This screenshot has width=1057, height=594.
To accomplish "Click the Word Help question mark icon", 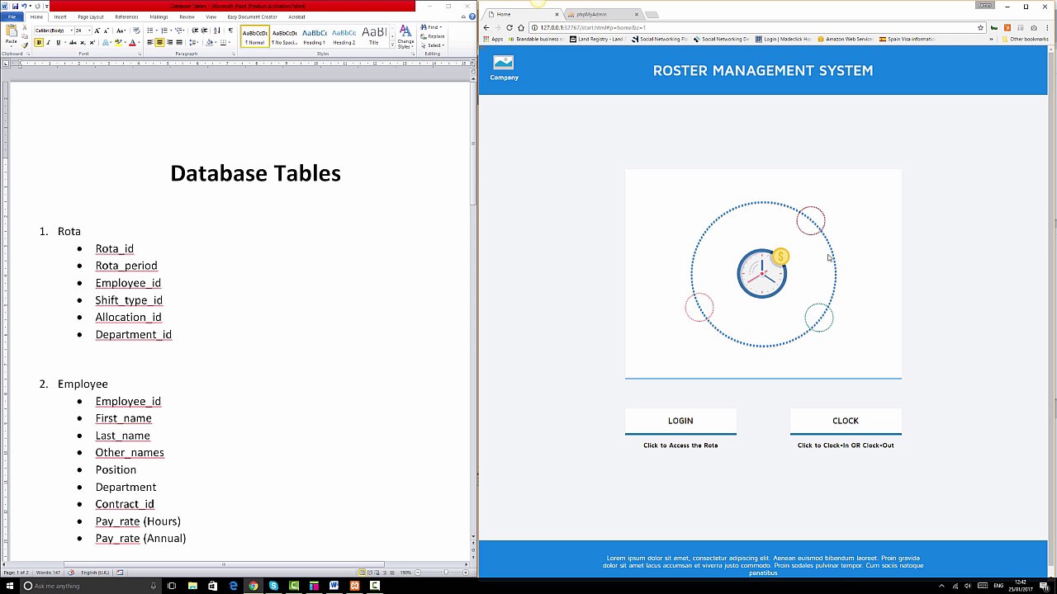I will (x=472, y=16).
